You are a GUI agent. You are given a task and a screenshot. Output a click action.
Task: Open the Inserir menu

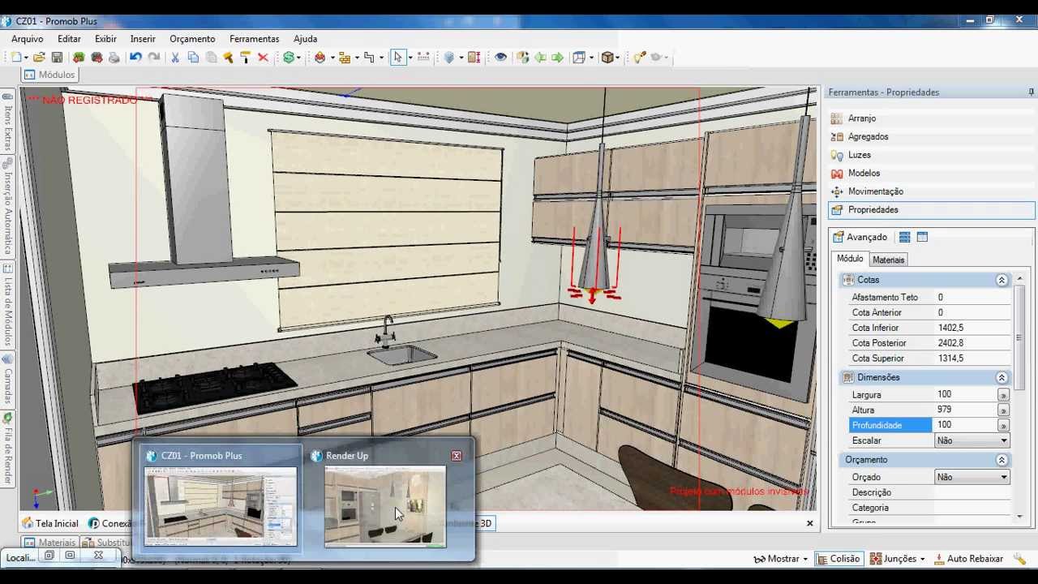pyautogui.click(x=143, y=39)
